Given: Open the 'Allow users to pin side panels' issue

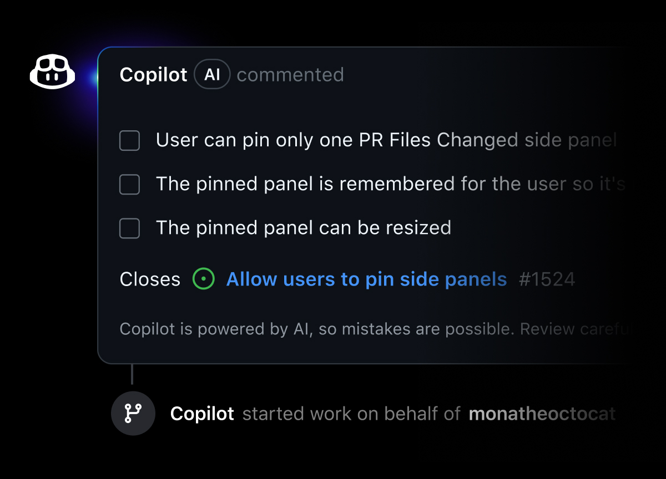Looking at the screenshot, I should (366, 279).
